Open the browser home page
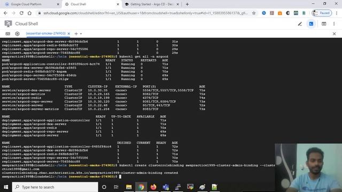This screenshot has width=342, height=192. click(29, 13)
